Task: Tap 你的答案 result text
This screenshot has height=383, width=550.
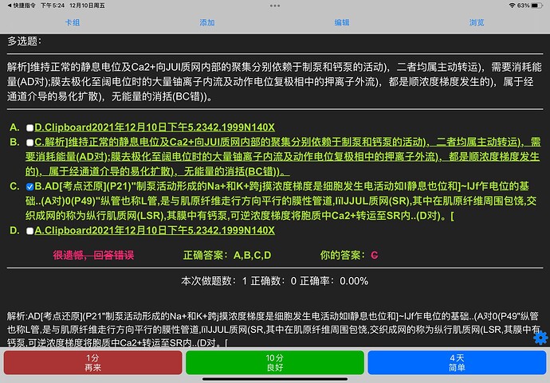Action: (349, 255)
